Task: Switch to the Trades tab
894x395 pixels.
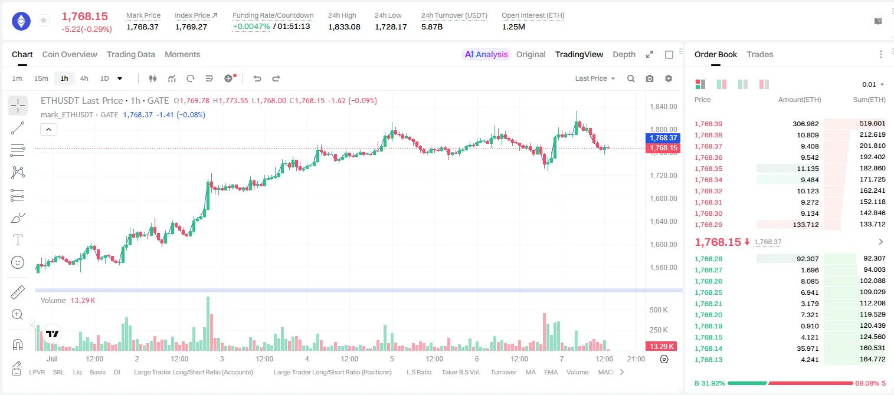Action: click(760, 54)
